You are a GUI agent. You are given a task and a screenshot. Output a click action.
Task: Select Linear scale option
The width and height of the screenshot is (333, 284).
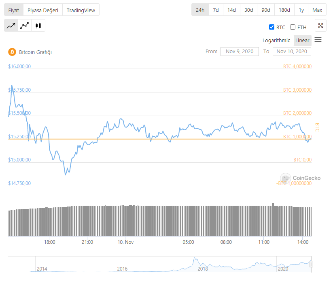click(302, 40)
